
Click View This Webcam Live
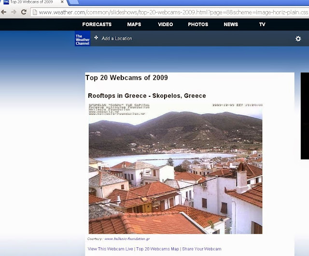[111, 249]
